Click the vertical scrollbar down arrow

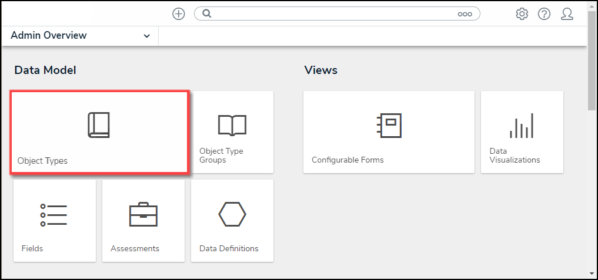[x=592, y=273]
